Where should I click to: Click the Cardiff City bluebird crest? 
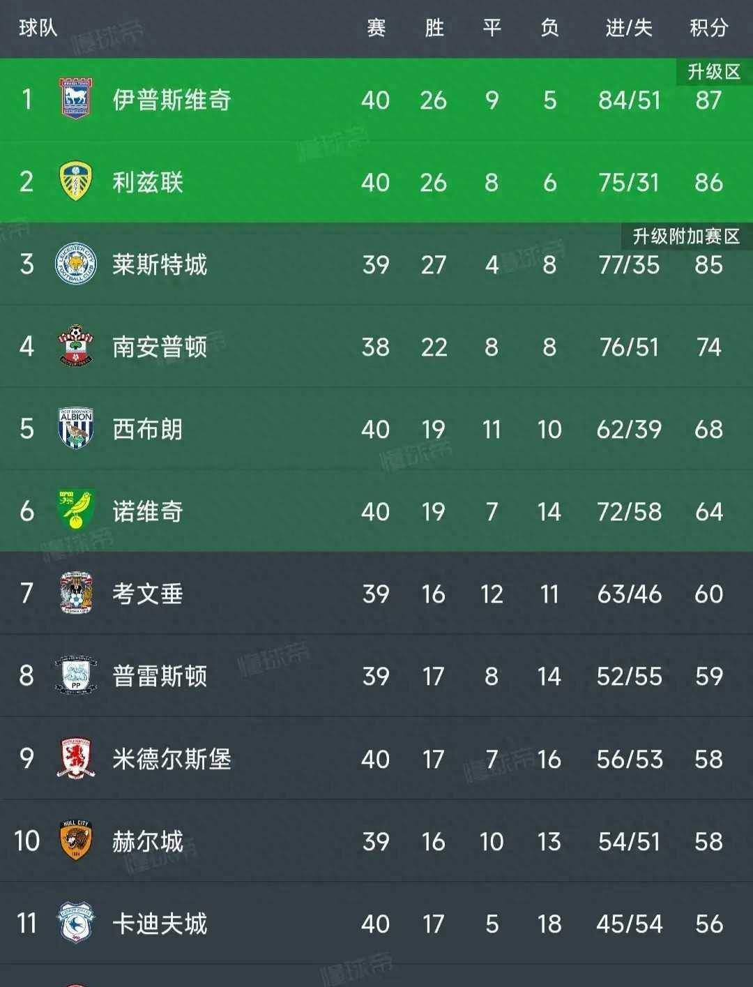pyautogui.click(x=76, y=923)
